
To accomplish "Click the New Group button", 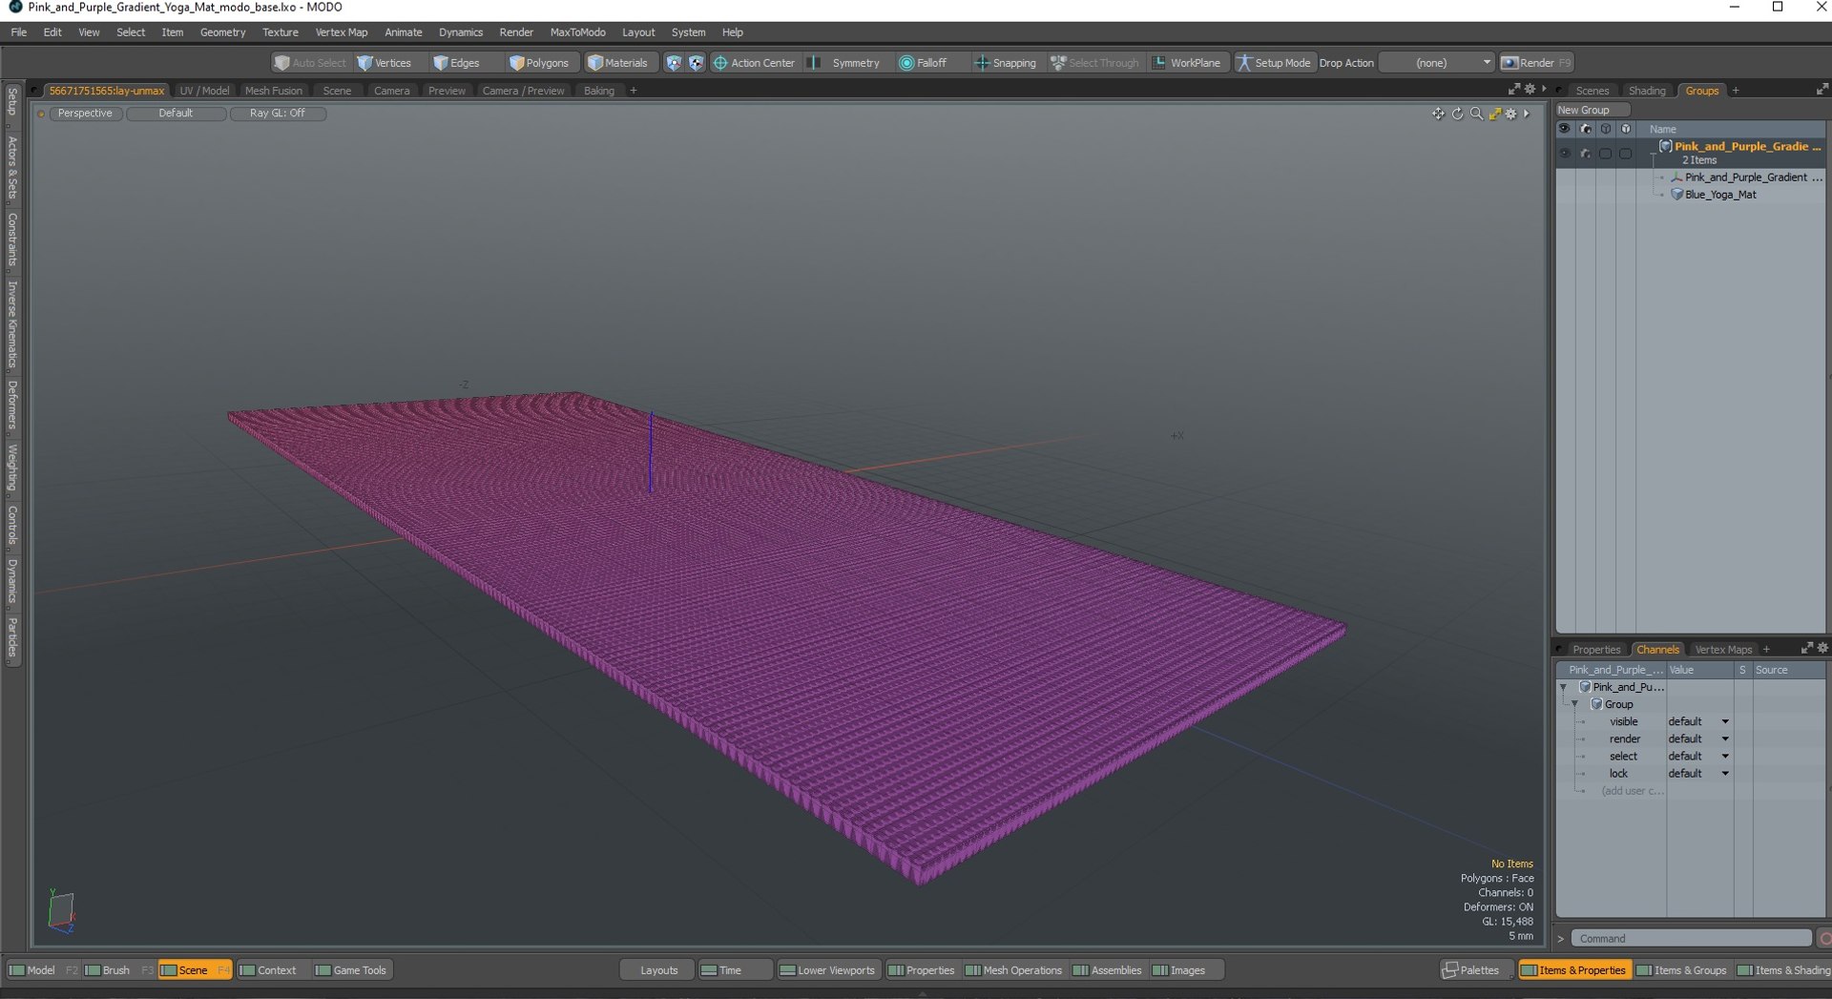I will (1592, 110).
